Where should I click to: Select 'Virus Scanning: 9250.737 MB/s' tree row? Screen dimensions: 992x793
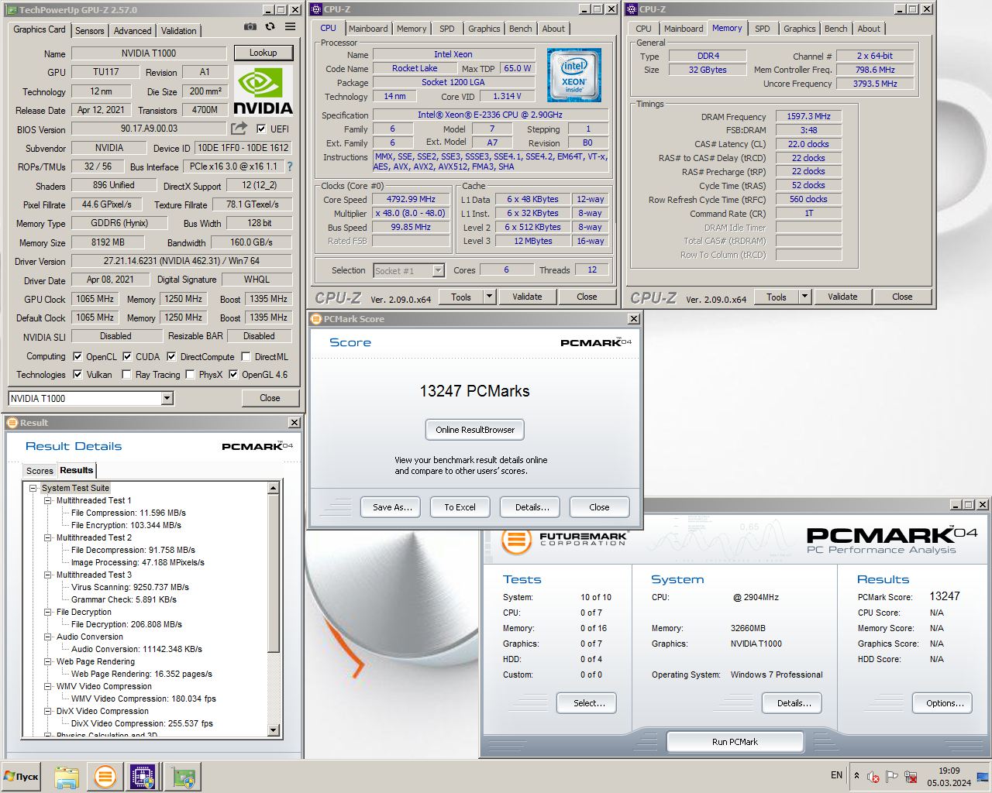pyautogui.click(x=130, y=587)
